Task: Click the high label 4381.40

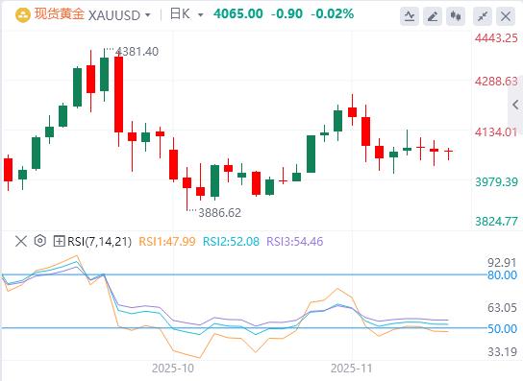Action: click(x=137, y=52)
